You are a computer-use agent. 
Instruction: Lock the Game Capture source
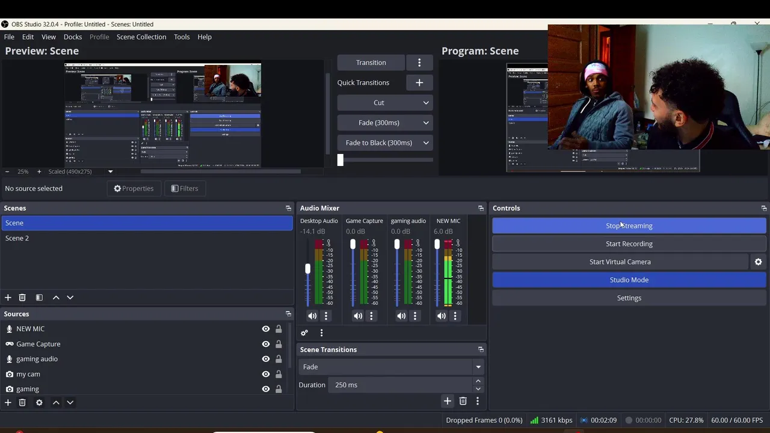click(279, 344)
